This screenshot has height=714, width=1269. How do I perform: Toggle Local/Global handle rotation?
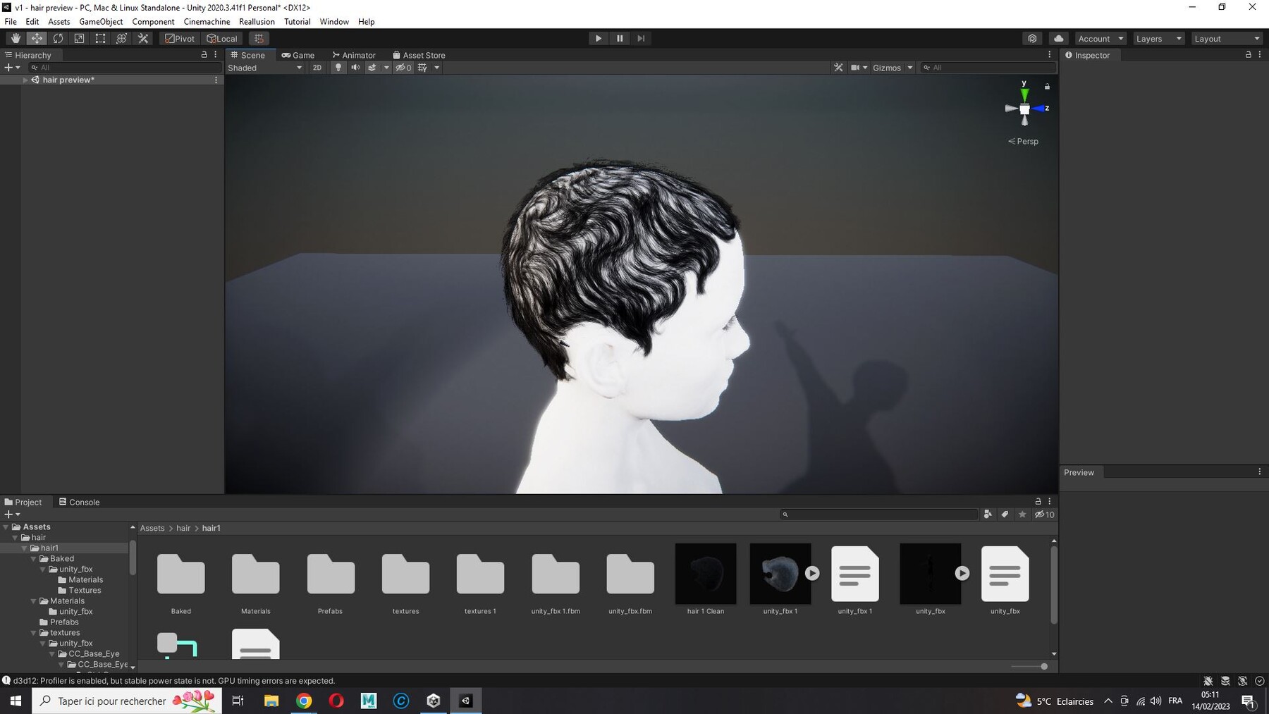(222, 39)
